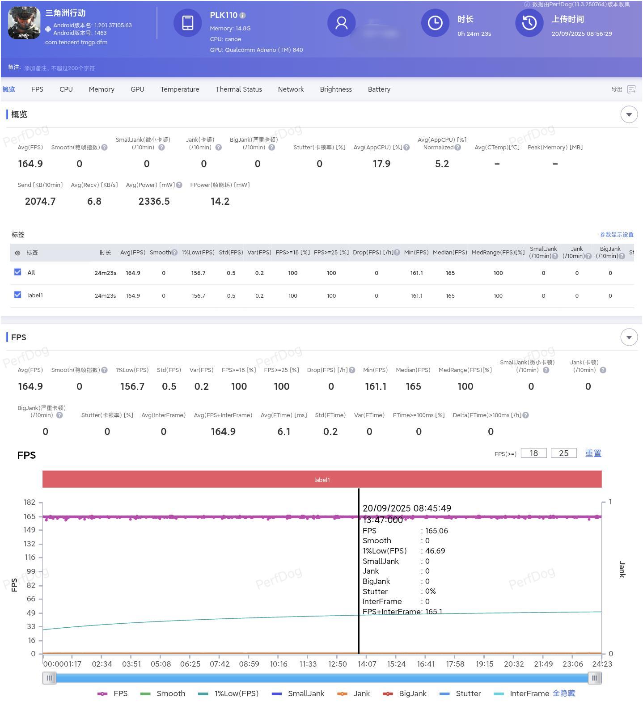Click the game app avatar thumbnail
The image size is (643, 710).
(24, 23)
